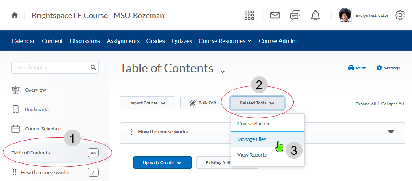
Task: Open the Content nav item
Action: pos(52,41)
